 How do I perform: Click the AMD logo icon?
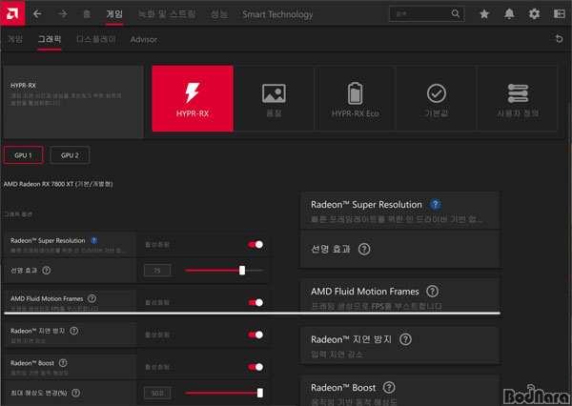pos(12,13)
